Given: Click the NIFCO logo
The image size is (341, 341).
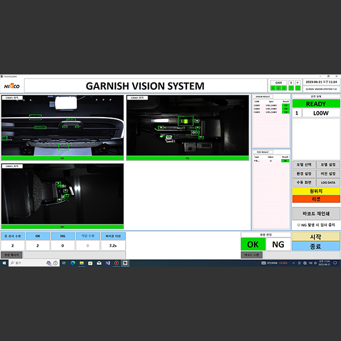Looking at the screenshot, I should click(11, 86).
